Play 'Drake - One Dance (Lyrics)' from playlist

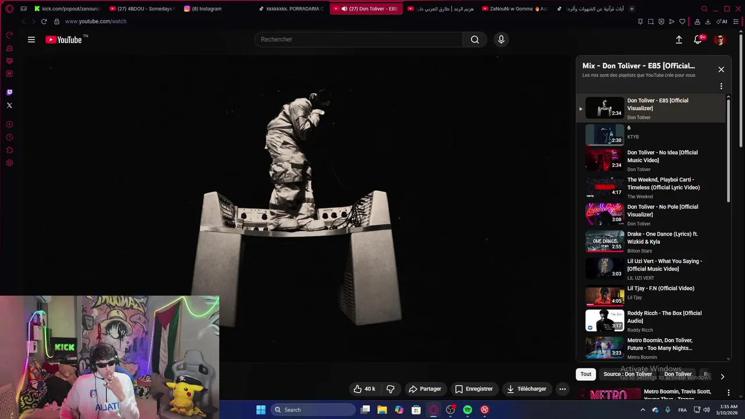(651, 241)
